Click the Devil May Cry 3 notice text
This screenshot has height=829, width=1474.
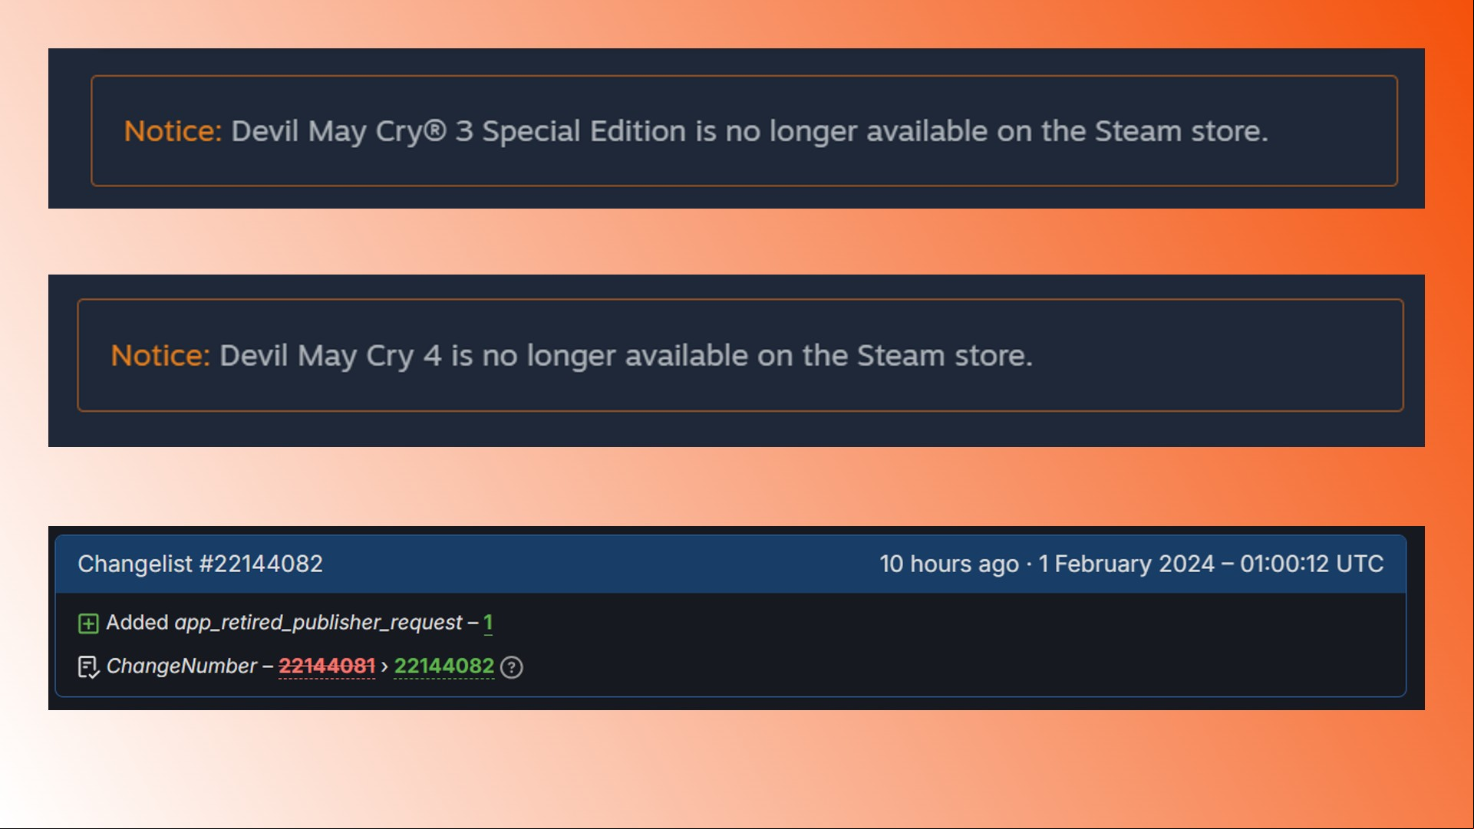click(x=750, y=131)
